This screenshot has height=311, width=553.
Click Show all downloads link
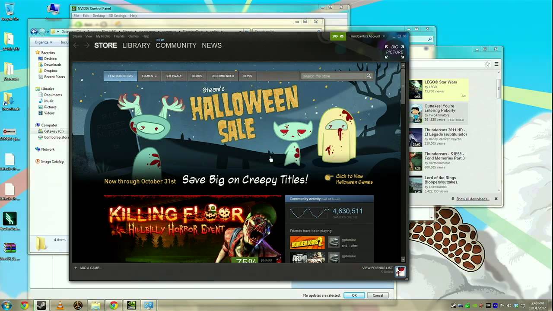click(473, 199)
